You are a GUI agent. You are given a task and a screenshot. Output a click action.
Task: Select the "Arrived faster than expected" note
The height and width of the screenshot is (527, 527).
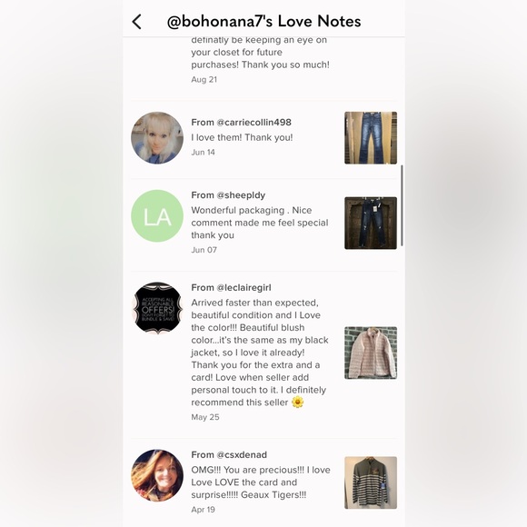[260, 353]
